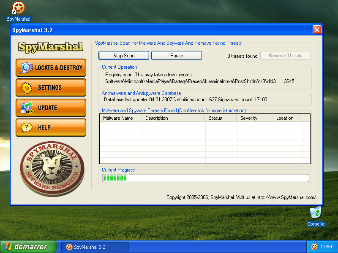Click the SpyMarshal logo above the side menu
Screen dimensions: 338x253
[x=50, y=47]
